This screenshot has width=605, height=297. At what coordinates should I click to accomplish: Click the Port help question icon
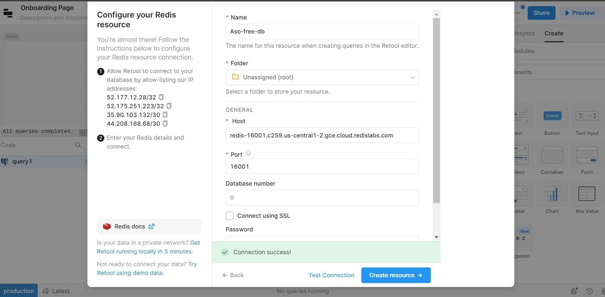[x=248, y=153]
